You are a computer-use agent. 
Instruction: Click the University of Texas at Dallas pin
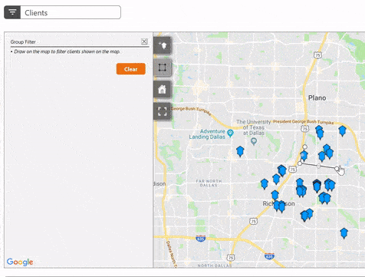pyautogui.click(x=254, y=141)
